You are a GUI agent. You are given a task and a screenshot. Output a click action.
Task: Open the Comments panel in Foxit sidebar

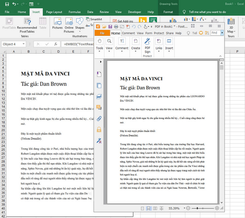point(99,107)
